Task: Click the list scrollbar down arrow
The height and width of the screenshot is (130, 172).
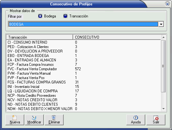Action: pyautogui.click(x=163, y=109)
